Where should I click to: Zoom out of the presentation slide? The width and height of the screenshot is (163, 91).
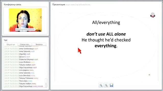pos(106,85)
